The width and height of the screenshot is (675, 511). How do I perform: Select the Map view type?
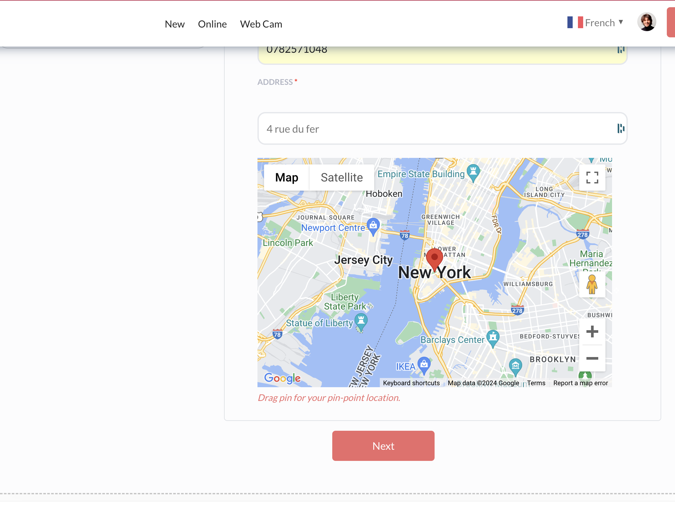point(286,177)
